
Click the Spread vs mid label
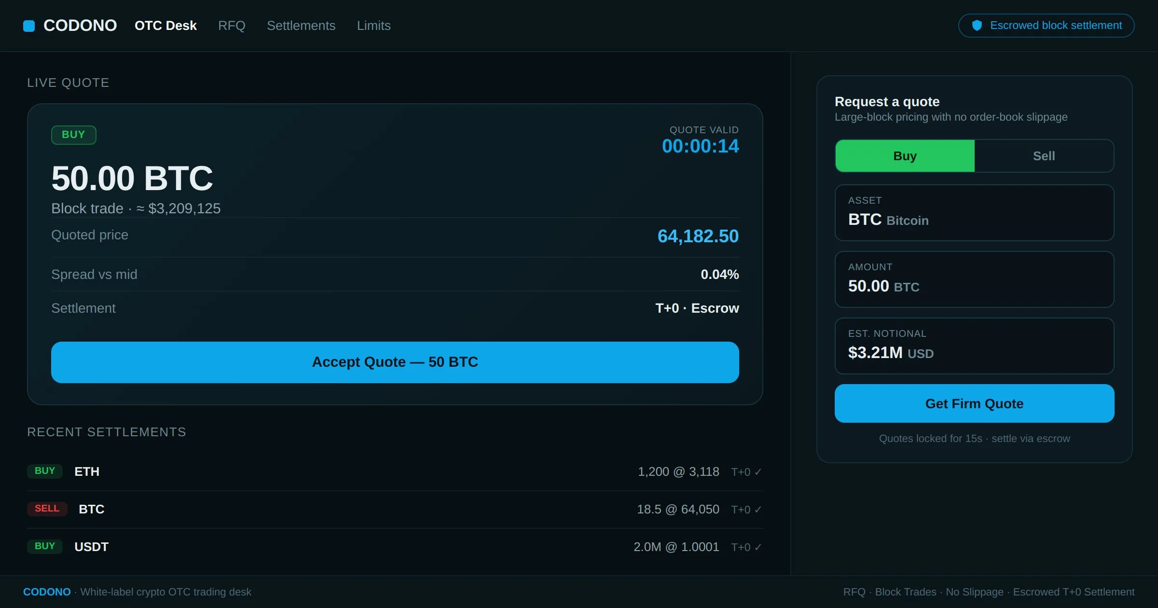(94, 275)
